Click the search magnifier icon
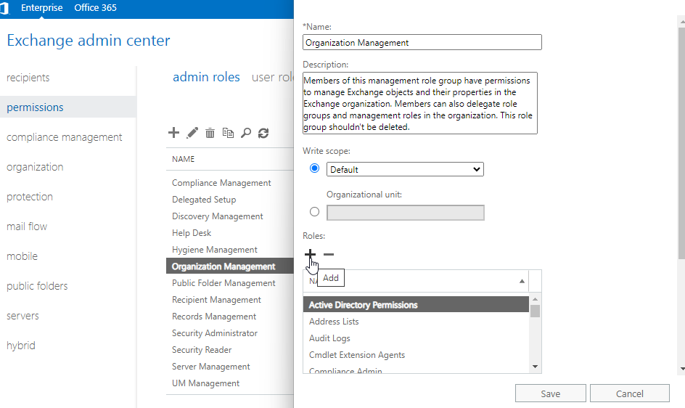Screen dimensions: 685x408 (246, 133)
